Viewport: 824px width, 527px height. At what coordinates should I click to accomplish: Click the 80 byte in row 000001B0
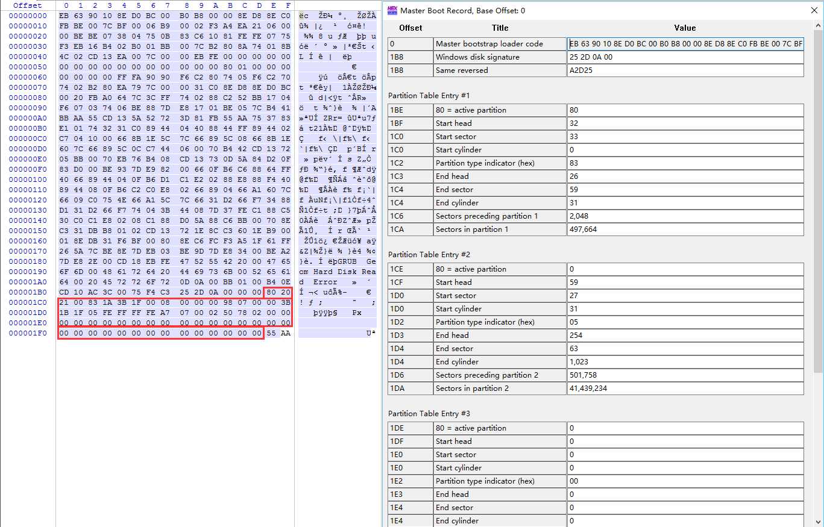(x=271, y=292)
